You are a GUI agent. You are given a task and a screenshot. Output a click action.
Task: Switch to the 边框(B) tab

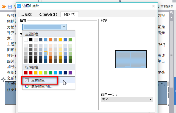click(x=27, y=14)
